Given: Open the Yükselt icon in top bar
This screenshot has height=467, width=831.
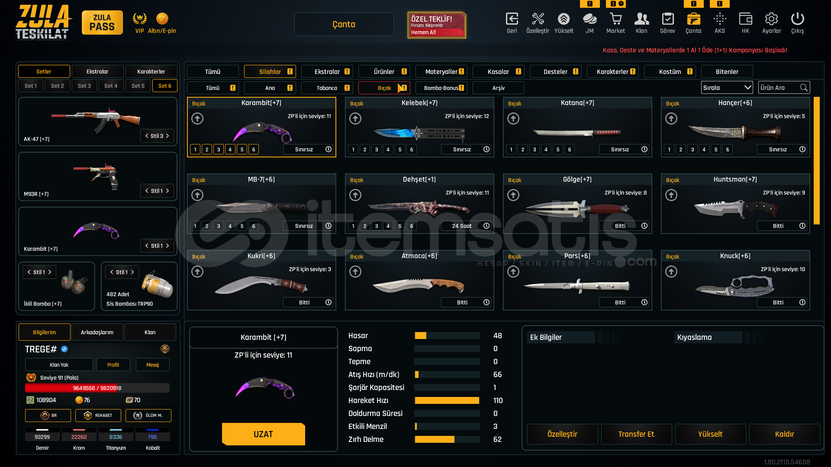Looking at the screenshot, I should coord(564,19).
